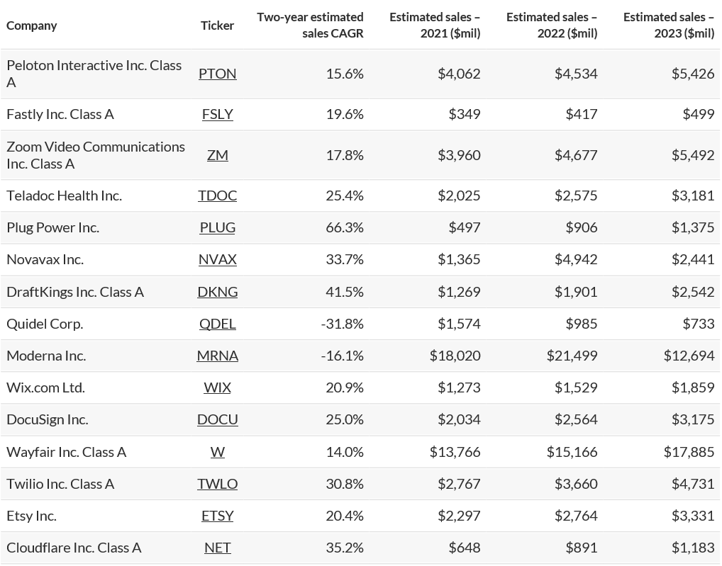
Task: Open the MRNA ticker link
Action: (x=217, y=356)
